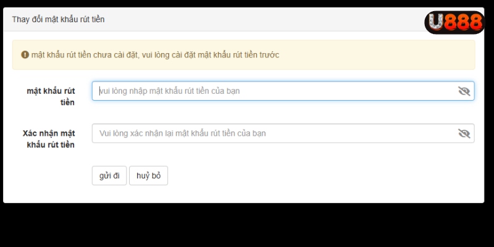
Task: Click the 'huỷ bỏ' cancel button
Action: coord(148,176)
